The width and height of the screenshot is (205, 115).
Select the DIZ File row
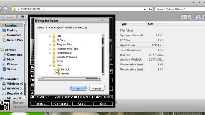point(140,40)
